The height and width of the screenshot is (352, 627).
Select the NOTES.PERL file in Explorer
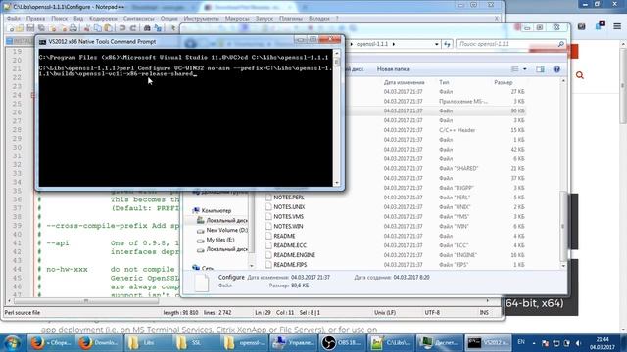pyautogui.click(x=289, y=198)
